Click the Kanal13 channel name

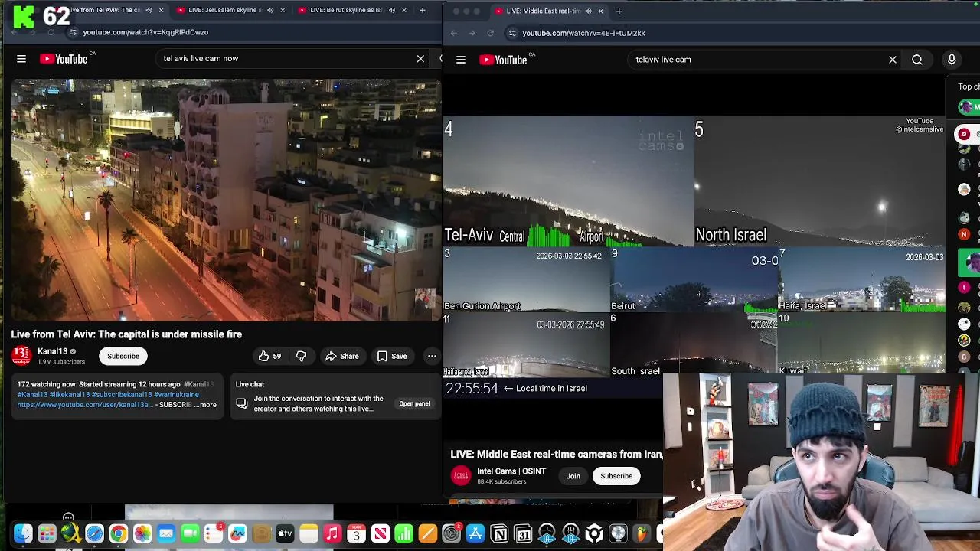tap(53, 351)
